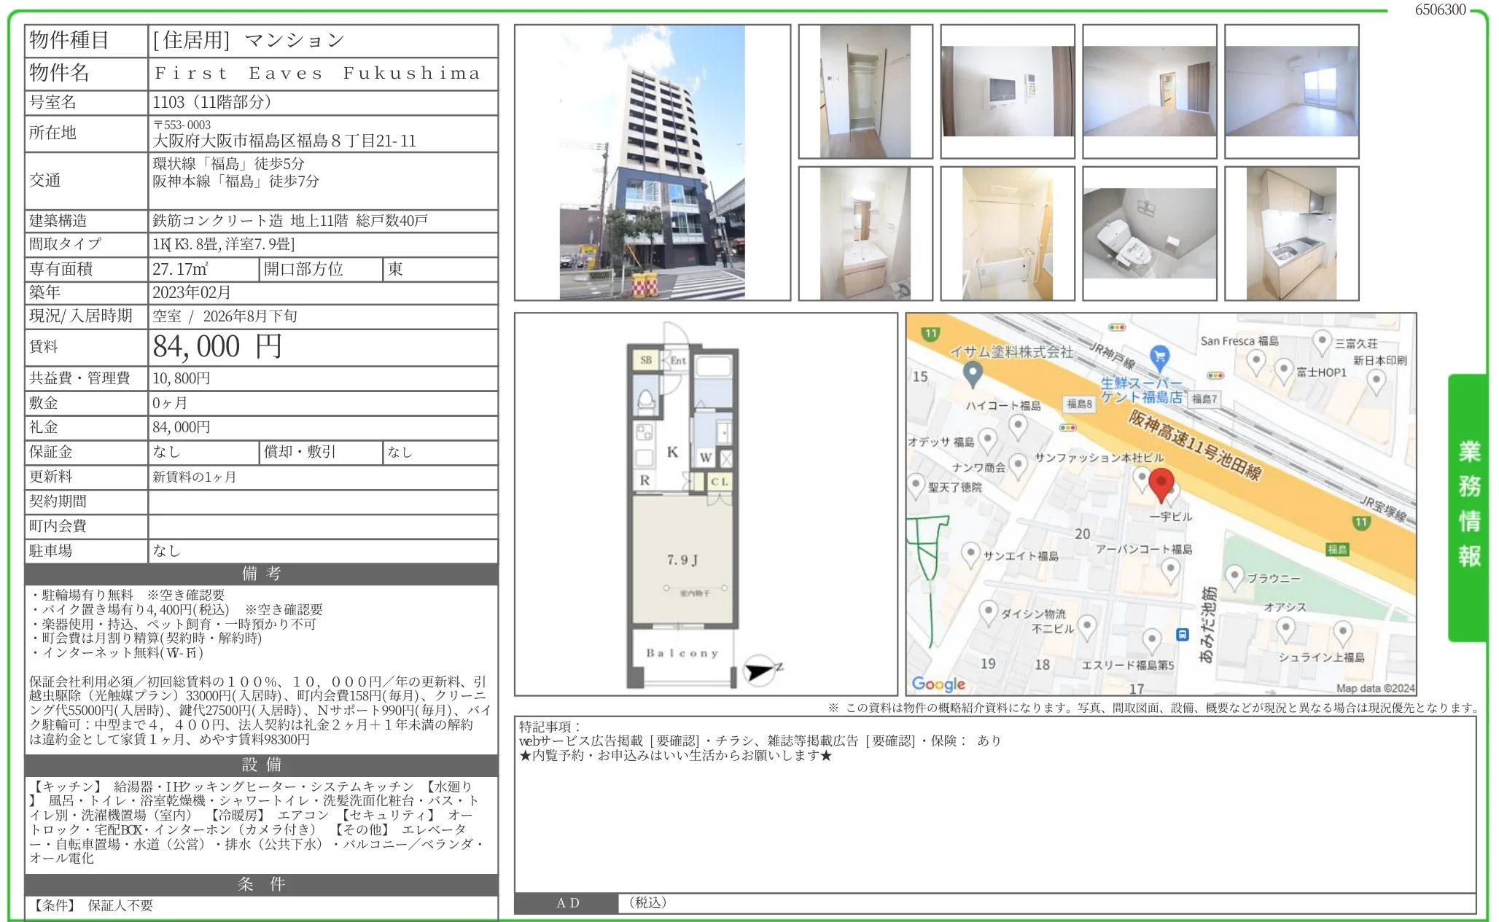1499x922 pixels.
Task: Click the map pin above イサム塗料株式会社's location
Action: 973,375
